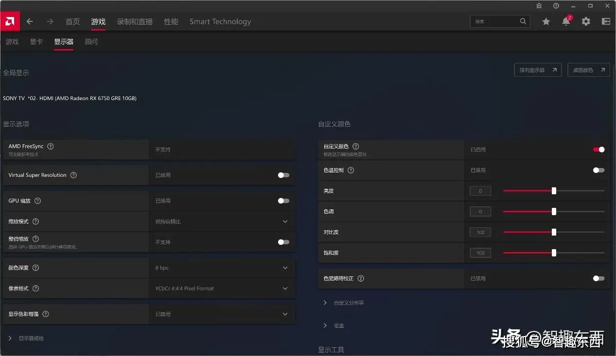Image resolution: width=616 pixels, height=356 pixels.
Task: Click 排列显示器 button
Action: pos(538,70)
